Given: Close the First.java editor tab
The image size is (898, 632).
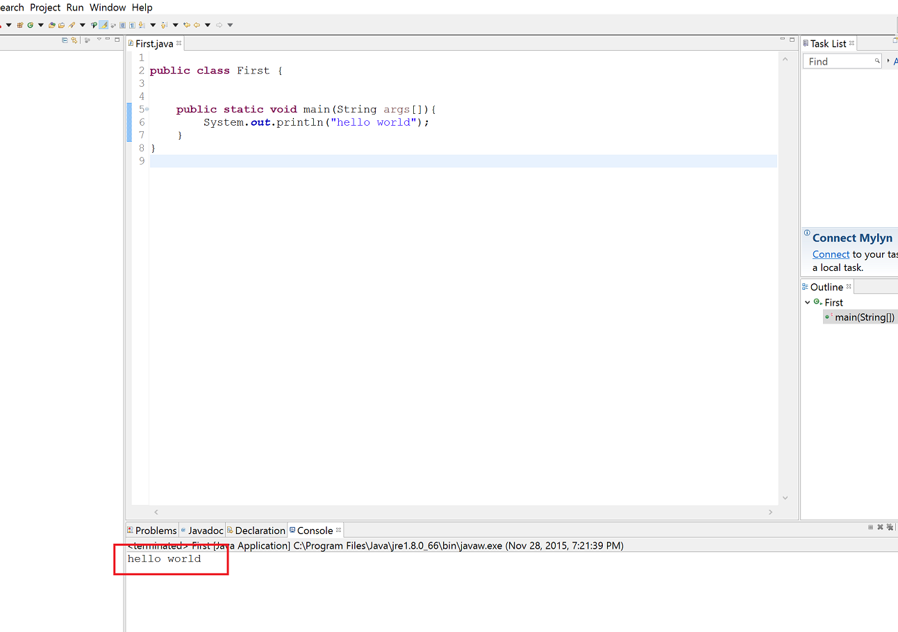Looking at the screenshot, I should click(178, 43).
